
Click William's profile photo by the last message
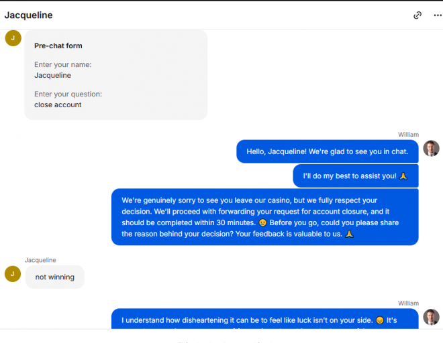click(x=431, y=317)
